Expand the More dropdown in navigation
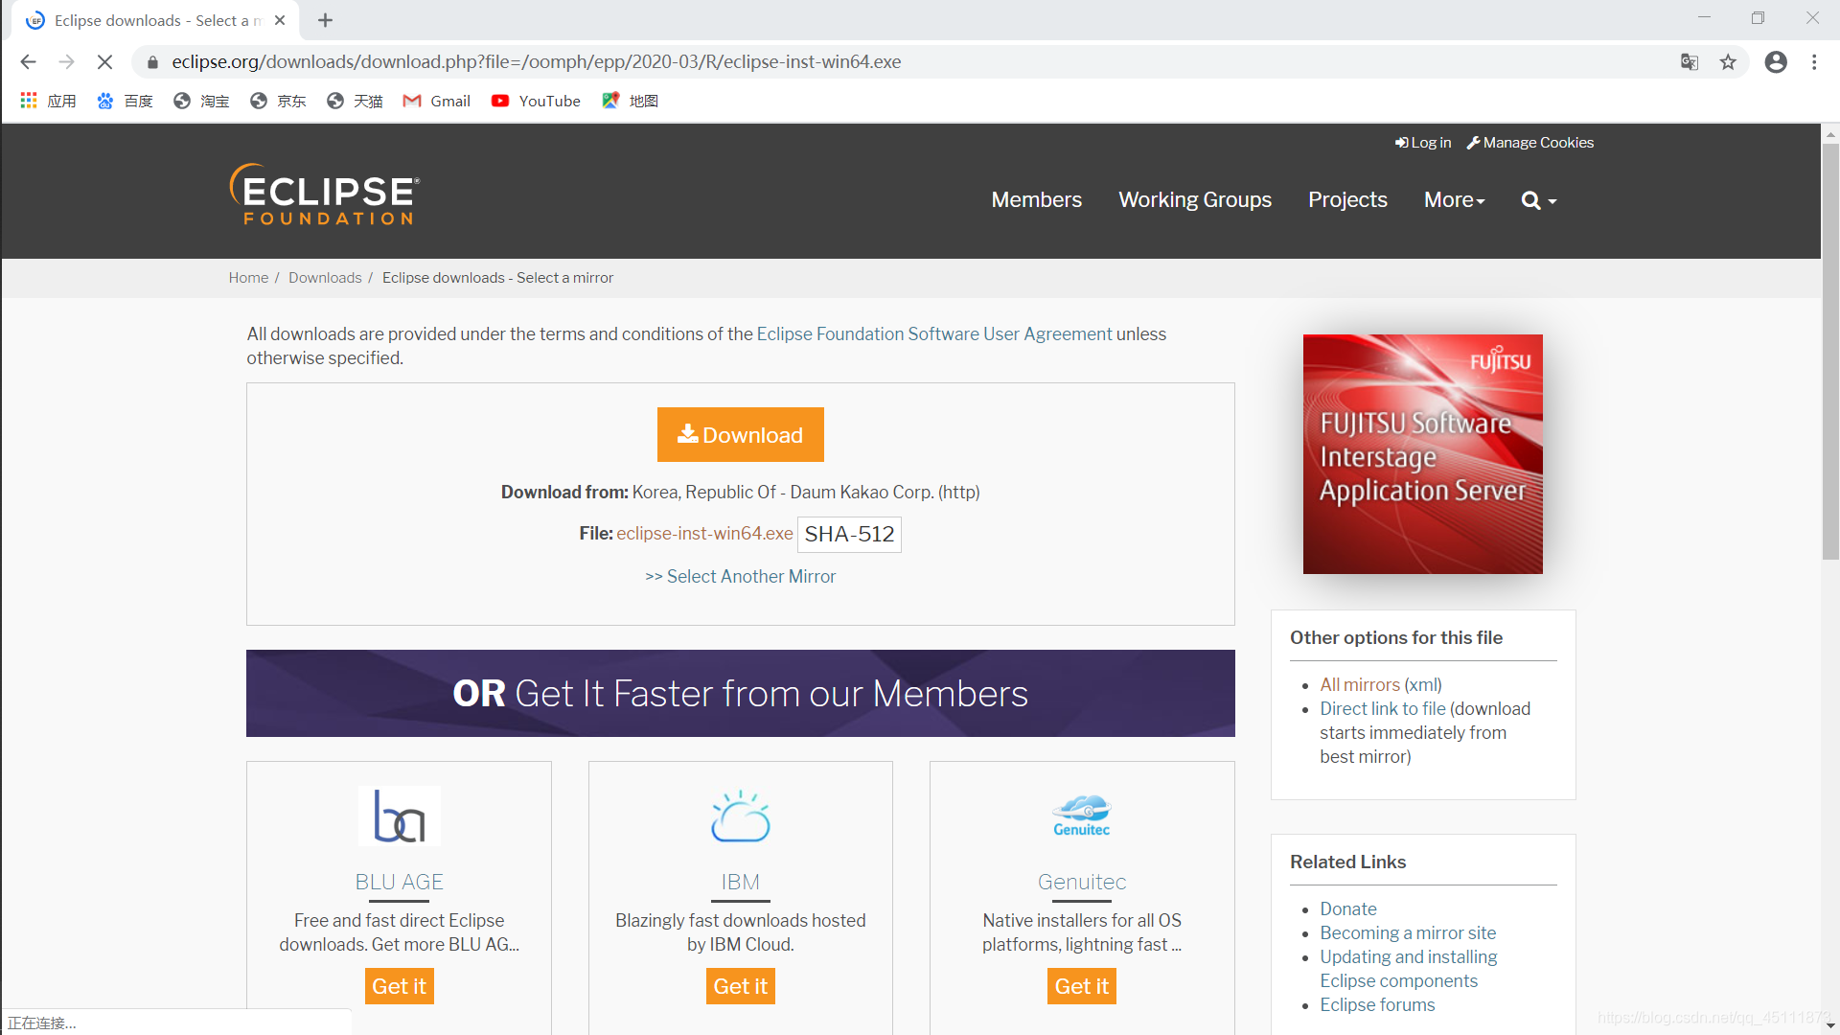The height and width of the screenshot is (1035, 1840). (x=1454, y=200)
